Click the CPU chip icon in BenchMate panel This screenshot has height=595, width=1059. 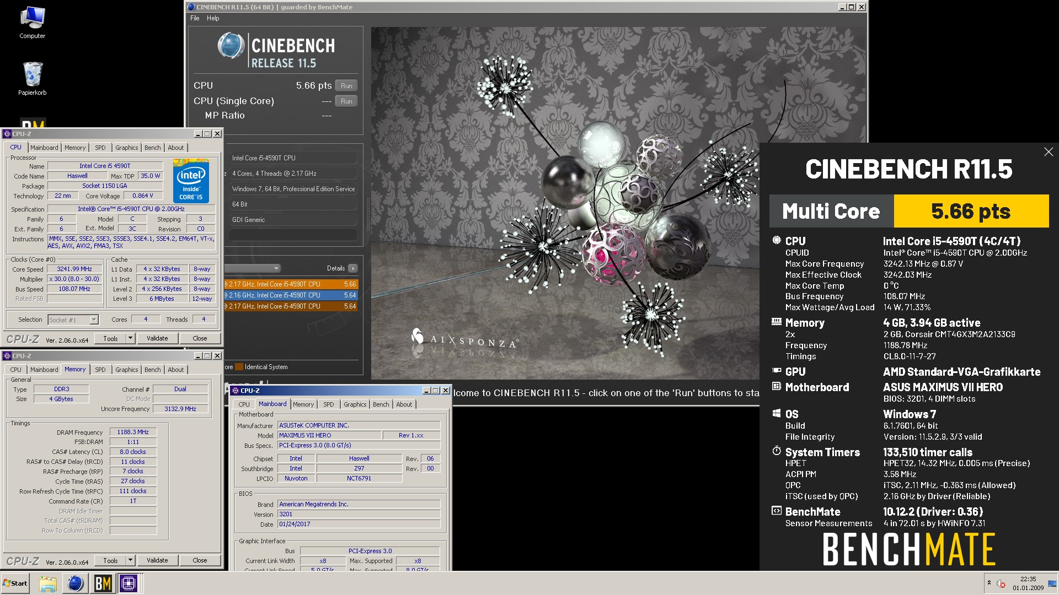coord(777,240)
